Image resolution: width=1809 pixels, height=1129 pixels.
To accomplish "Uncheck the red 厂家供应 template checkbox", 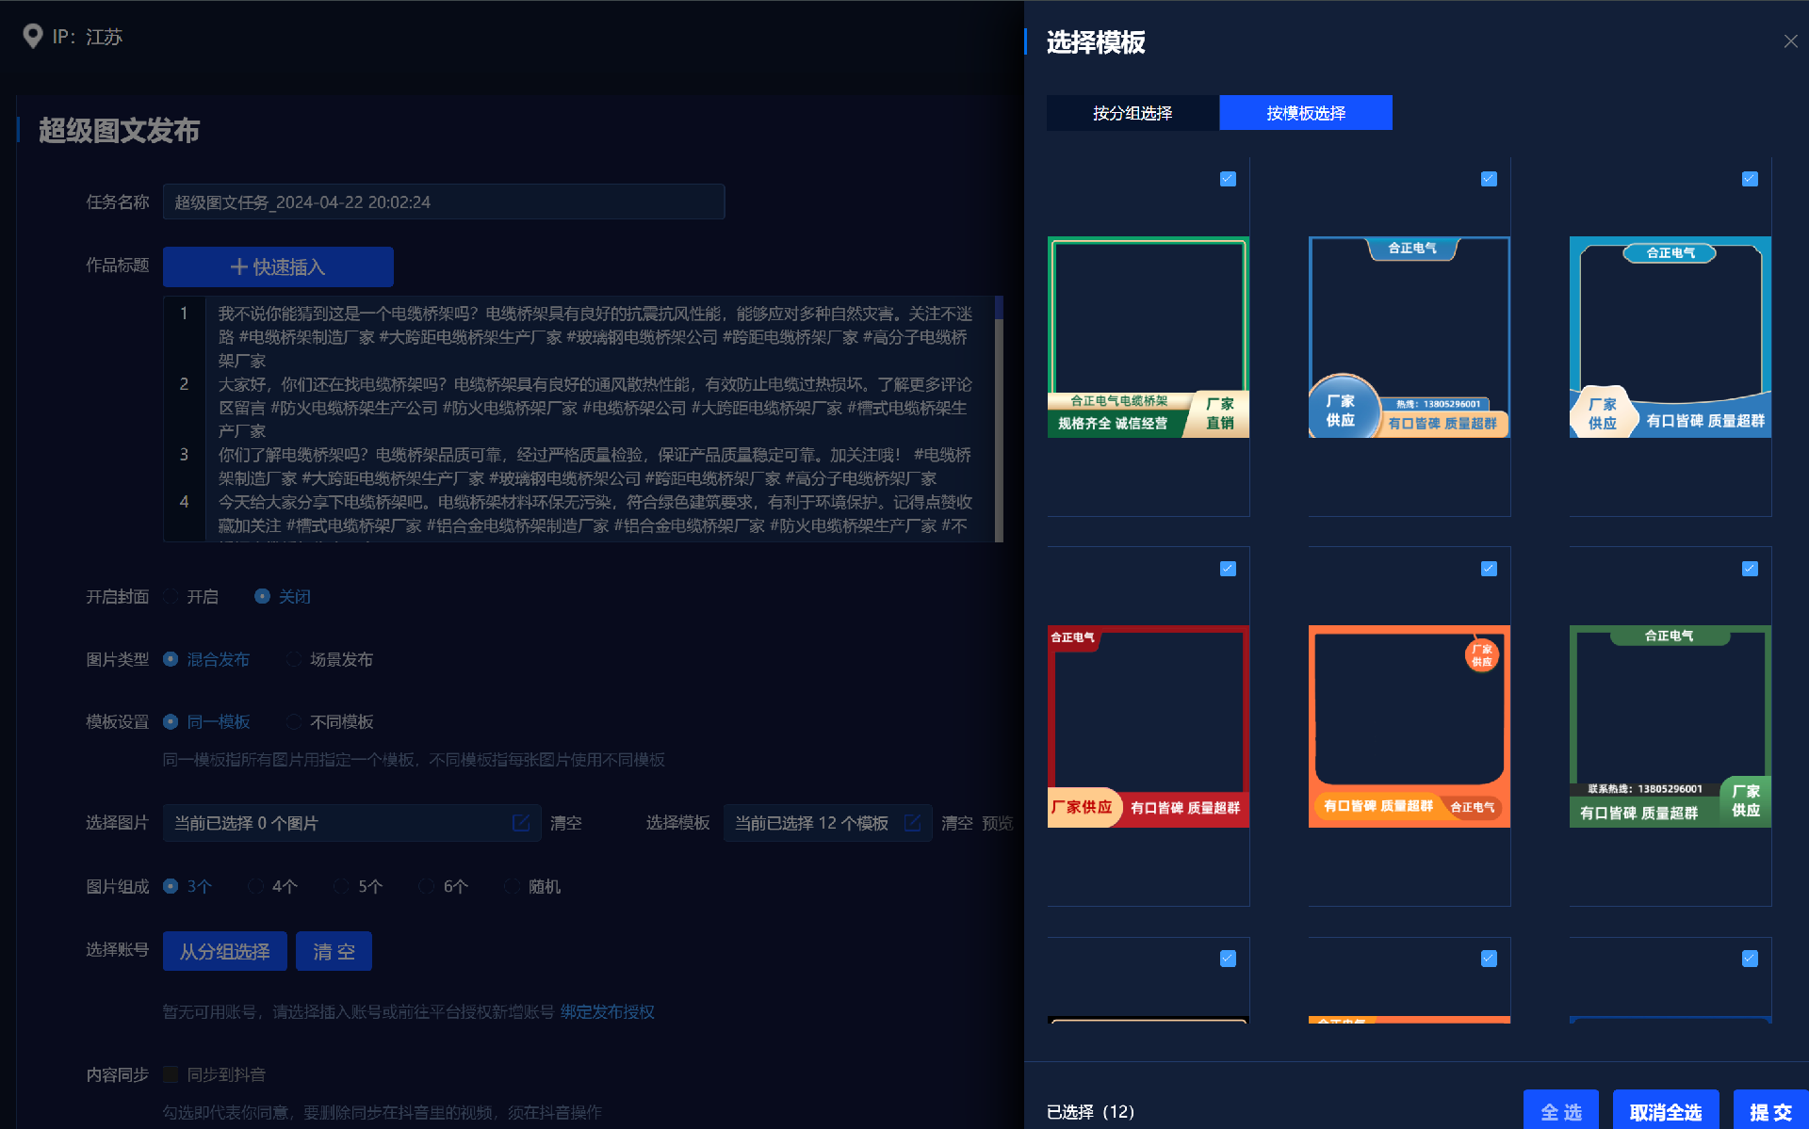I will [x=1228, y=569].
